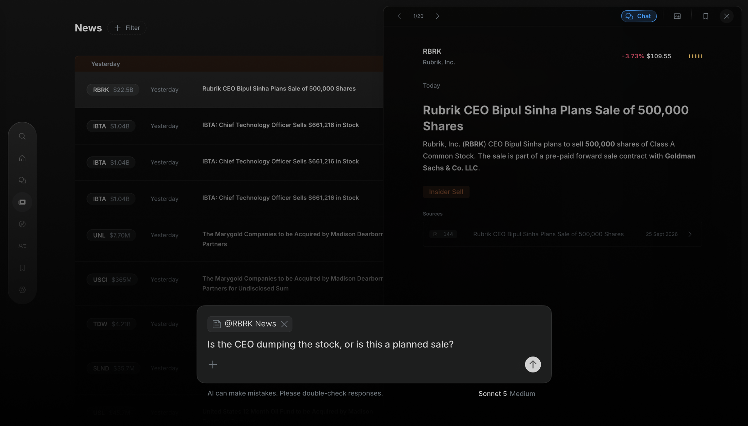This screenshot has height=426, width=748.
Task: Open bookmarks from the sidebar
Action: (22, 268)
